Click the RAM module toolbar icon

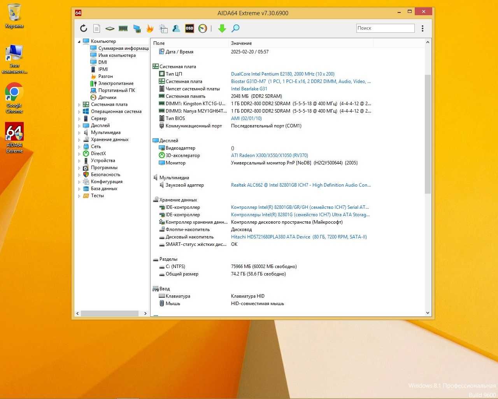click(x=123, y=28)
